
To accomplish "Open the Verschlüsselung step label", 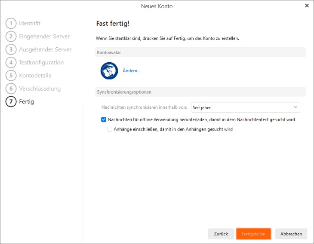I will pyautogui.click(x=40, y=89).
